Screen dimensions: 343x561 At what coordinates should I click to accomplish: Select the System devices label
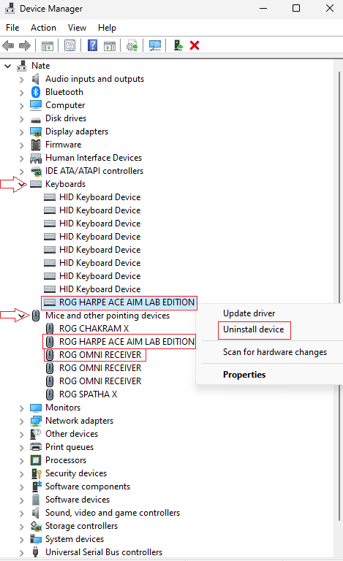click(x=75, y=539)
